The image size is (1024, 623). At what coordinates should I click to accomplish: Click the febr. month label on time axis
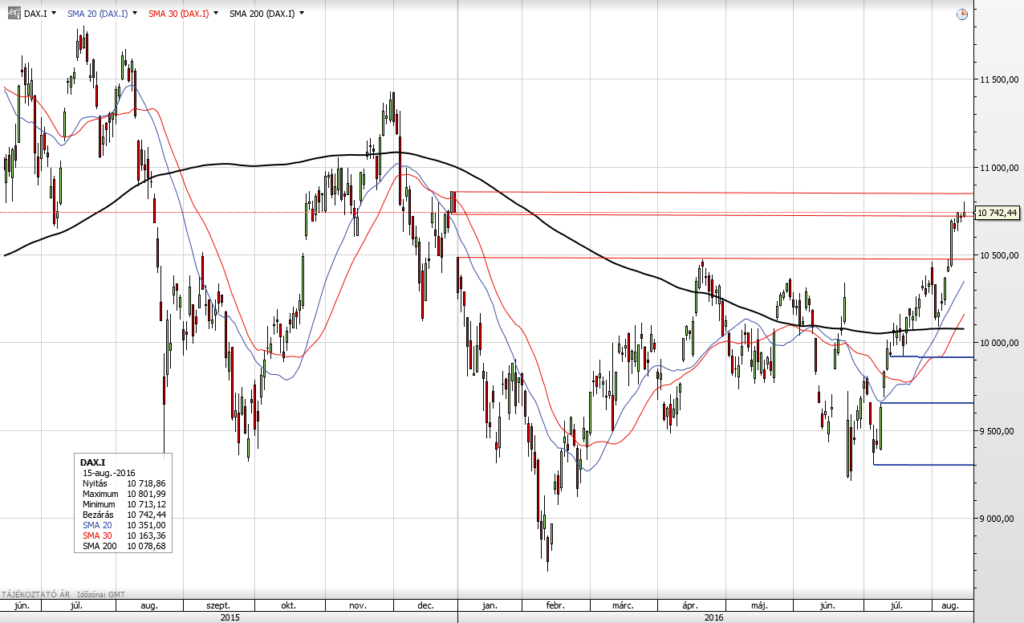point(555,605)
